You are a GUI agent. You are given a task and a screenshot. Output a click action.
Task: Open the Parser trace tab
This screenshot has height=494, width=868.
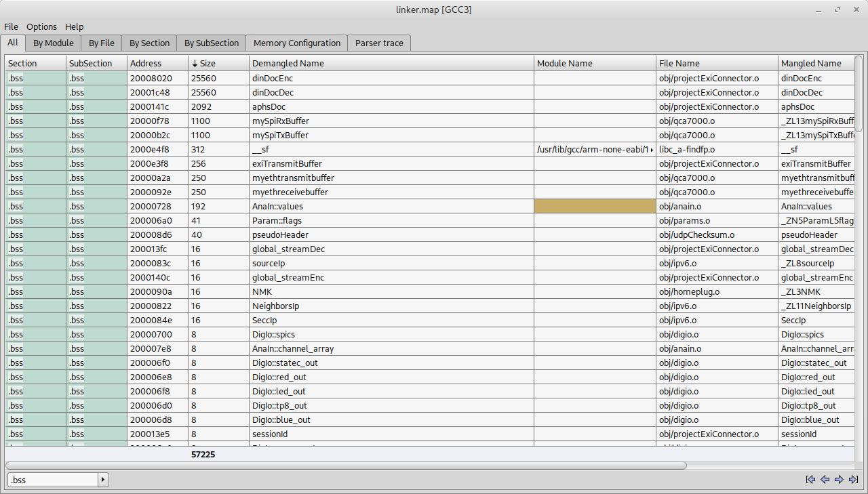tap(379, 43)
